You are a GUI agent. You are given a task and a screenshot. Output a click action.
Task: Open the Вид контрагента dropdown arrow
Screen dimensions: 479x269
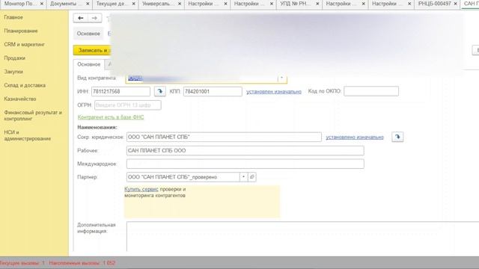281,78
